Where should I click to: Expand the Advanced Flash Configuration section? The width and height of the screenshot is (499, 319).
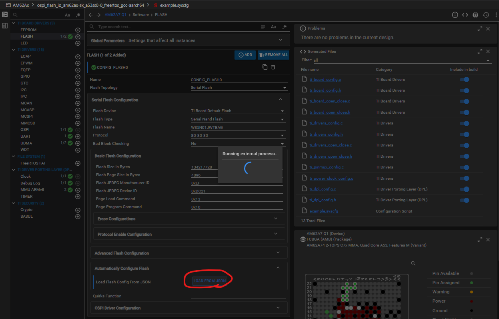click(x=188, y=253)
